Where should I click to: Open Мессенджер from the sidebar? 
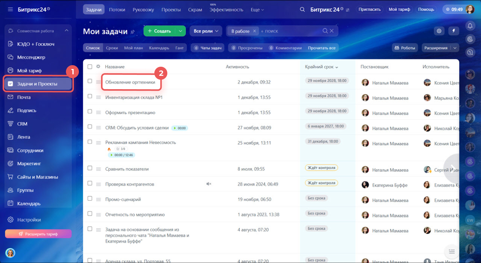pos(31,57)
